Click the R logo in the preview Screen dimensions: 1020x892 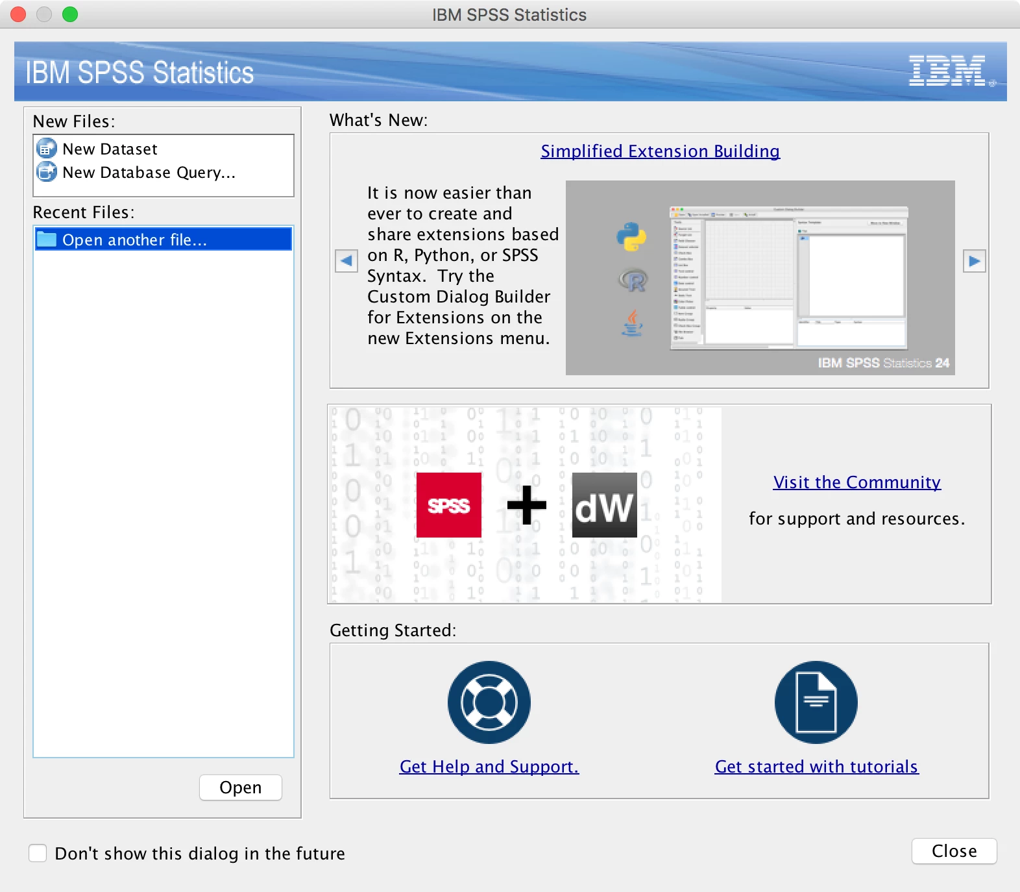point(633,280)
